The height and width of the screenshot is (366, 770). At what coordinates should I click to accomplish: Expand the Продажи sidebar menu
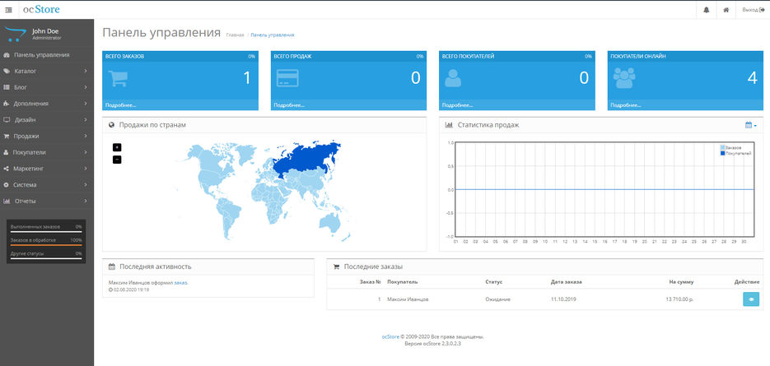tap(47, 136)
